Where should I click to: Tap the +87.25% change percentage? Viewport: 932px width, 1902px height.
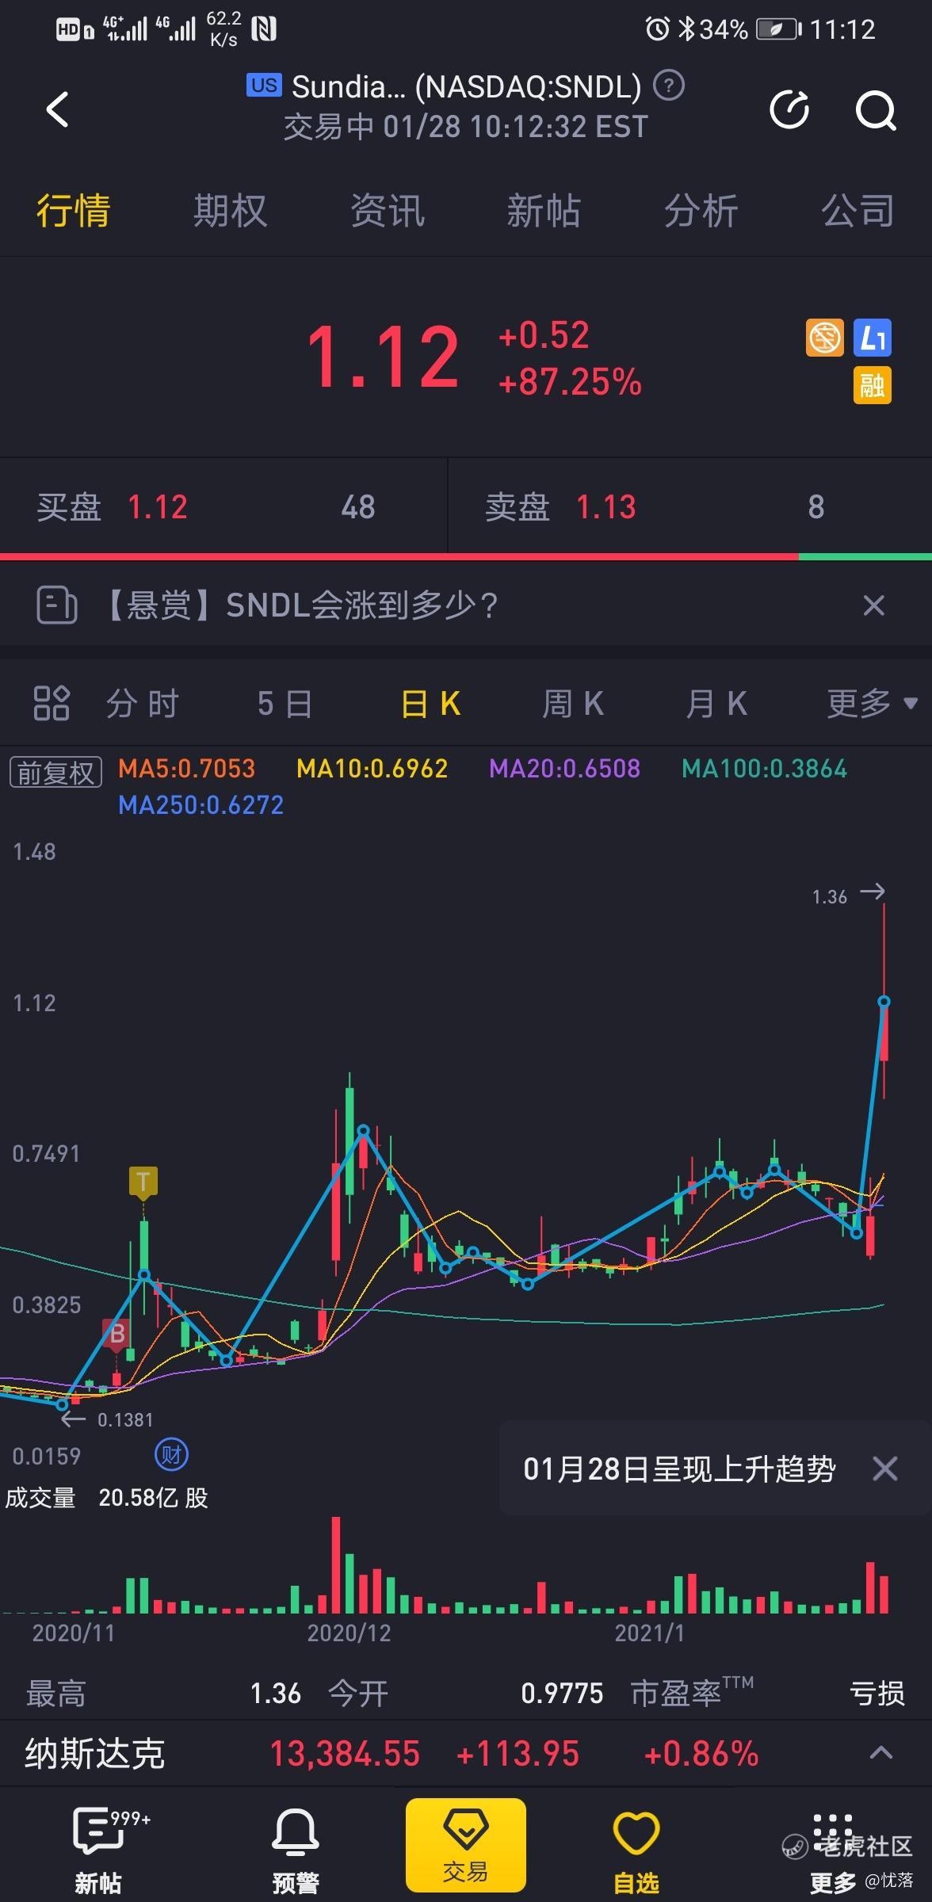click(x=570, y=382)
